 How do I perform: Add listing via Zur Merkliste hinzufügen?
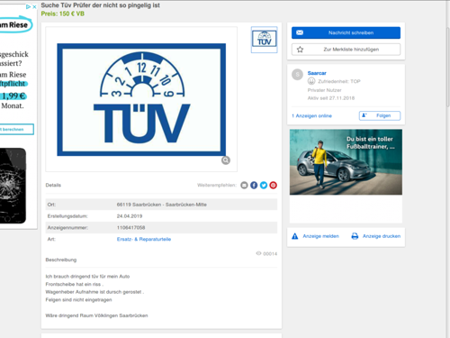click(x=346, y=50)
